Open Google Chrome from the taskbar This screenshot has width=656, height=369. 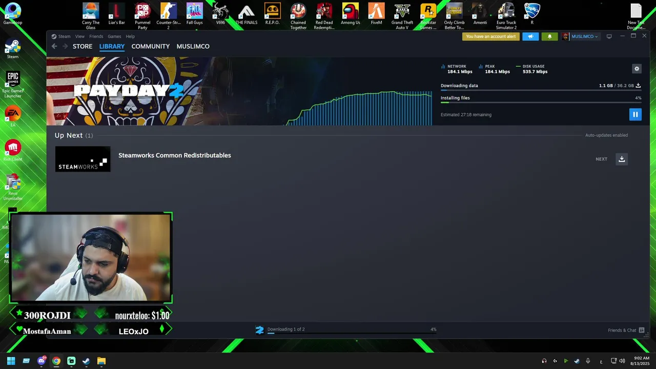click(x=56, y=361)
